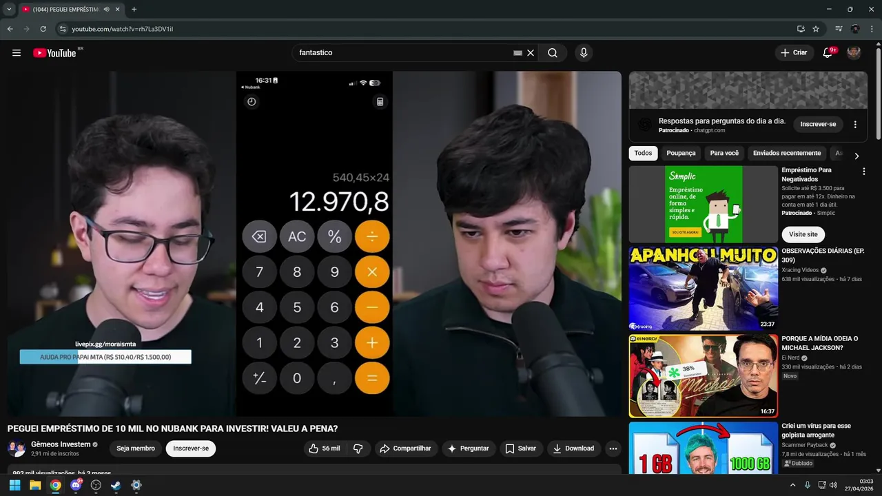Show more filter chips arrow
This screenshot has height=496, width=882.
(857, 156)
